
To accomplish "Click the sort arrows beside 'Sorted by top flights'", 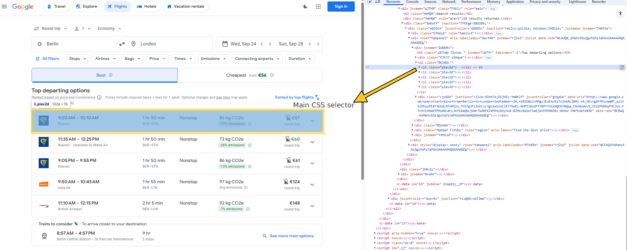I will pyautogui.click(x=317, y=97).
